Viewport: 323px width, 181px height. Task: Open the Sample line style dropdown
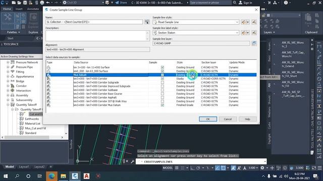pos(237,22)
